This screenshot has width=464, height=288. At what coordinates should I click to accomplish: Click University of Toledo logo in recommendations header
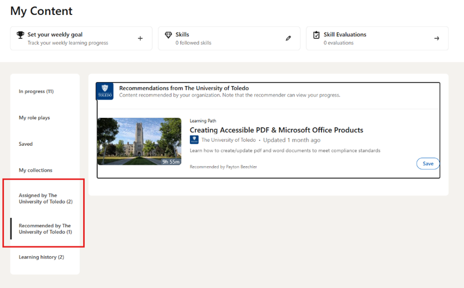point(105,91)
